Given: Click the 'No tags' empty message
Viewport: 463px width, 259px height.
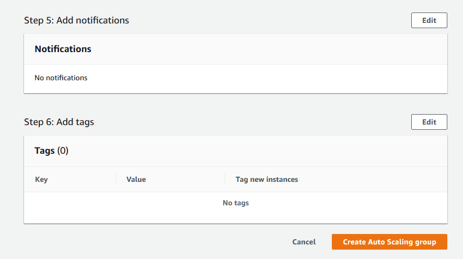Looking at the screenshot, I should (x=236, y=203).
